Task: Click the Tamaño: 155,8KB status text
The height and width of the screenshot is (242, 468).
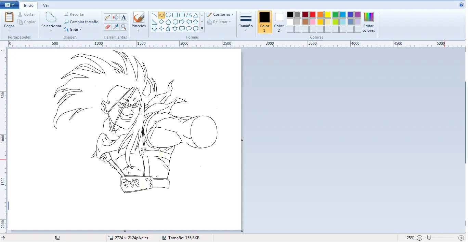Action: (x=184, y=238)
